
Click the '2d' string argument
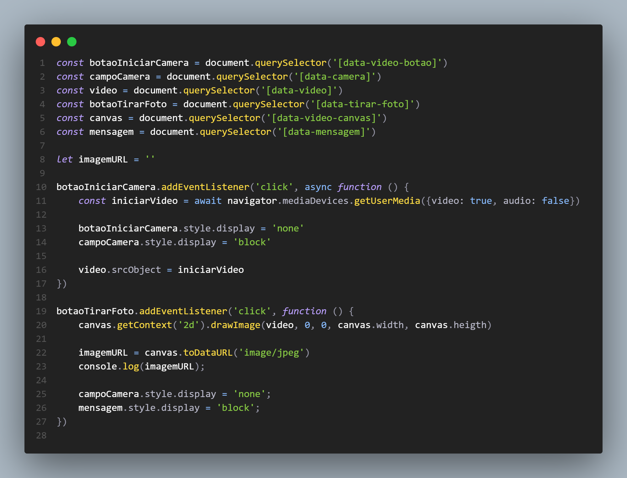coord(189,325)
